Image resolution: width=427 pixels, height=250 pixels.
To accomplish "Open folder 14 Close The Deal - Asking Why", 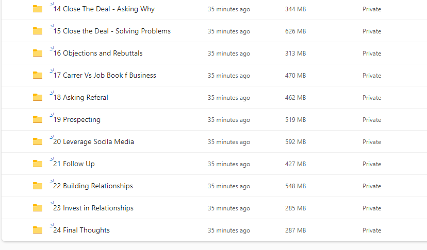I will (104, 9).
